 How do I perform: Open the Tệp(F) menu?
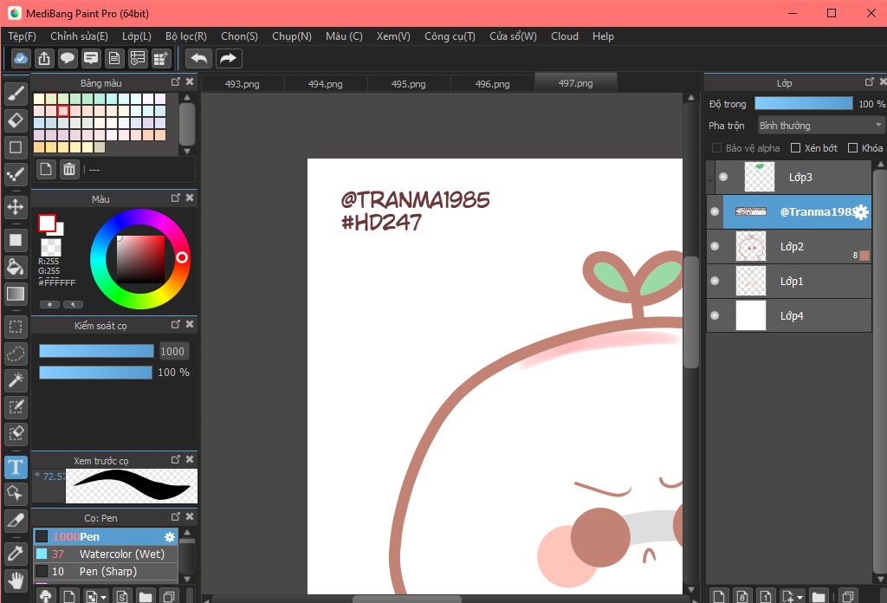(x=22, y=36)
